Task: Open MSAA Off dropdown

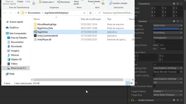Action: [168, 83]
